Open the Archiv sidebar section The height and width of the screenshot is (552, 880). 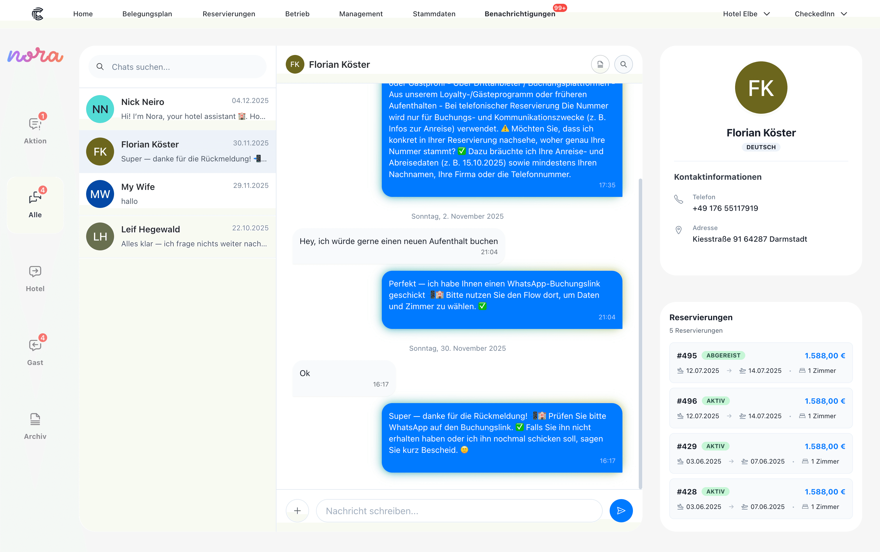coord(35,426)
